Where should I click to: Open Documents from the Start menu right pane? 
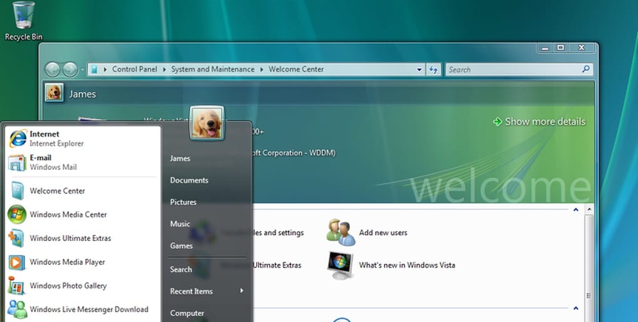pyautogui.click(x=189, y=180)
